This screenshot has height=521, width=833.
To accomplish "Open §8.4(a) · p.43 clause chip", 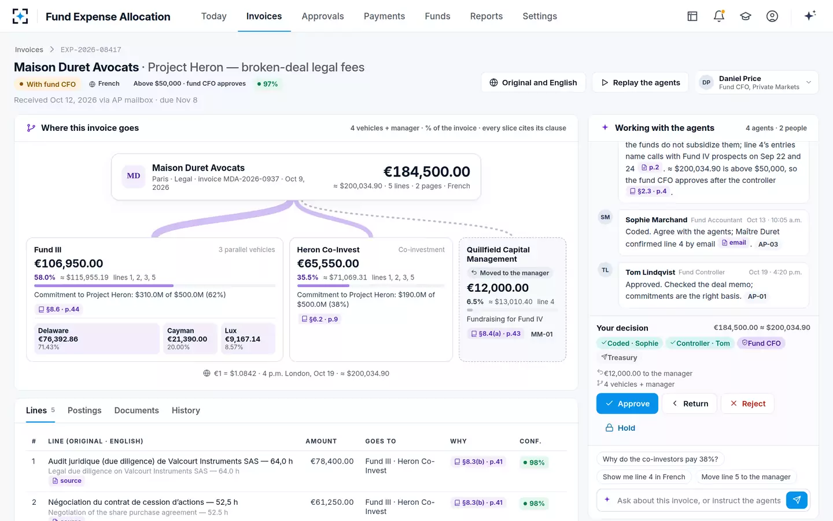I will click(x=495, y=334).
